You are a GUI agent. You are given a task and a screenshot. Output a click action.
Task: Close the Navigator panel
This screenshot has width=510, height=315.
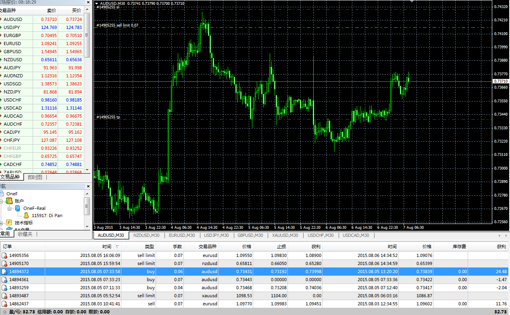[x=88, y=186]
